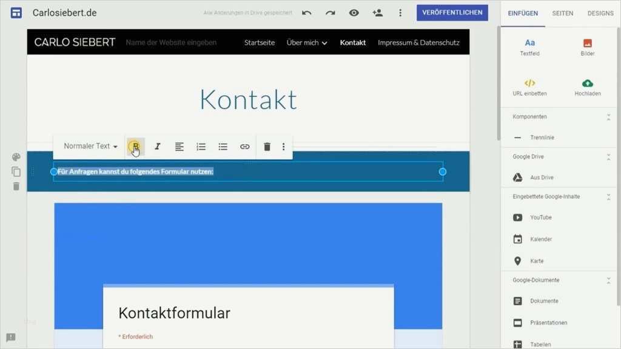Click the Kontakt page heading
Screen dimensions: 621x349
pyautogui.click(x=248, y=99)
